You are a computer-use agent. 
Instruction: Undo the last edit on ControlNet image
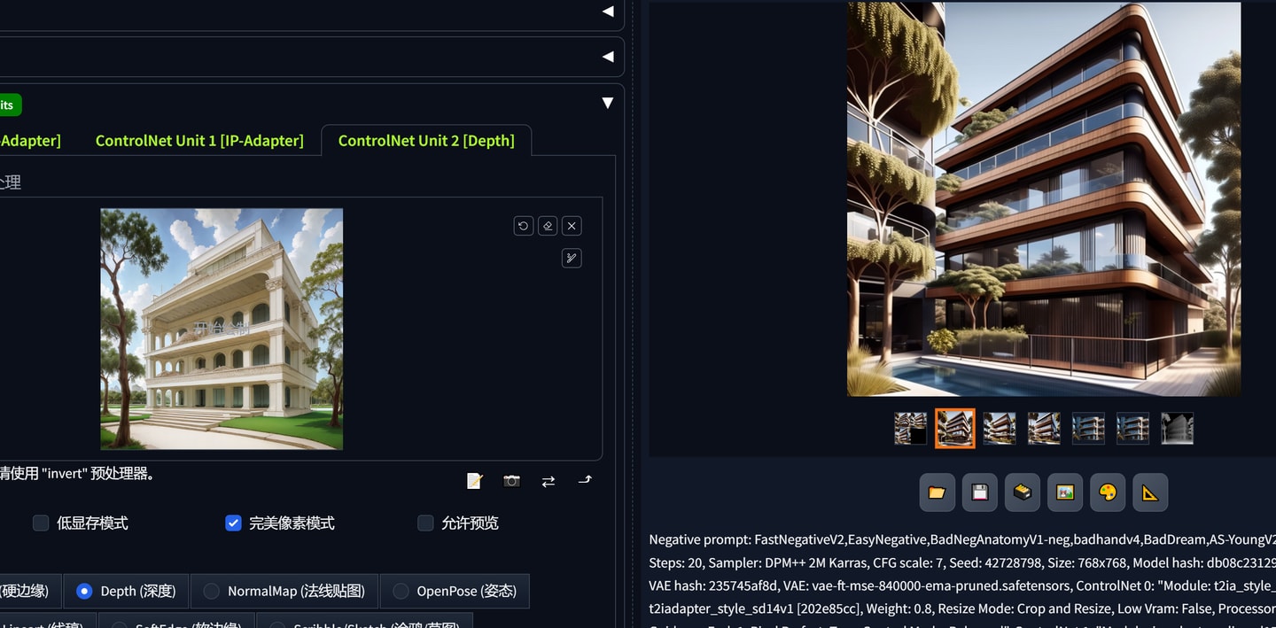coord(523,226)
